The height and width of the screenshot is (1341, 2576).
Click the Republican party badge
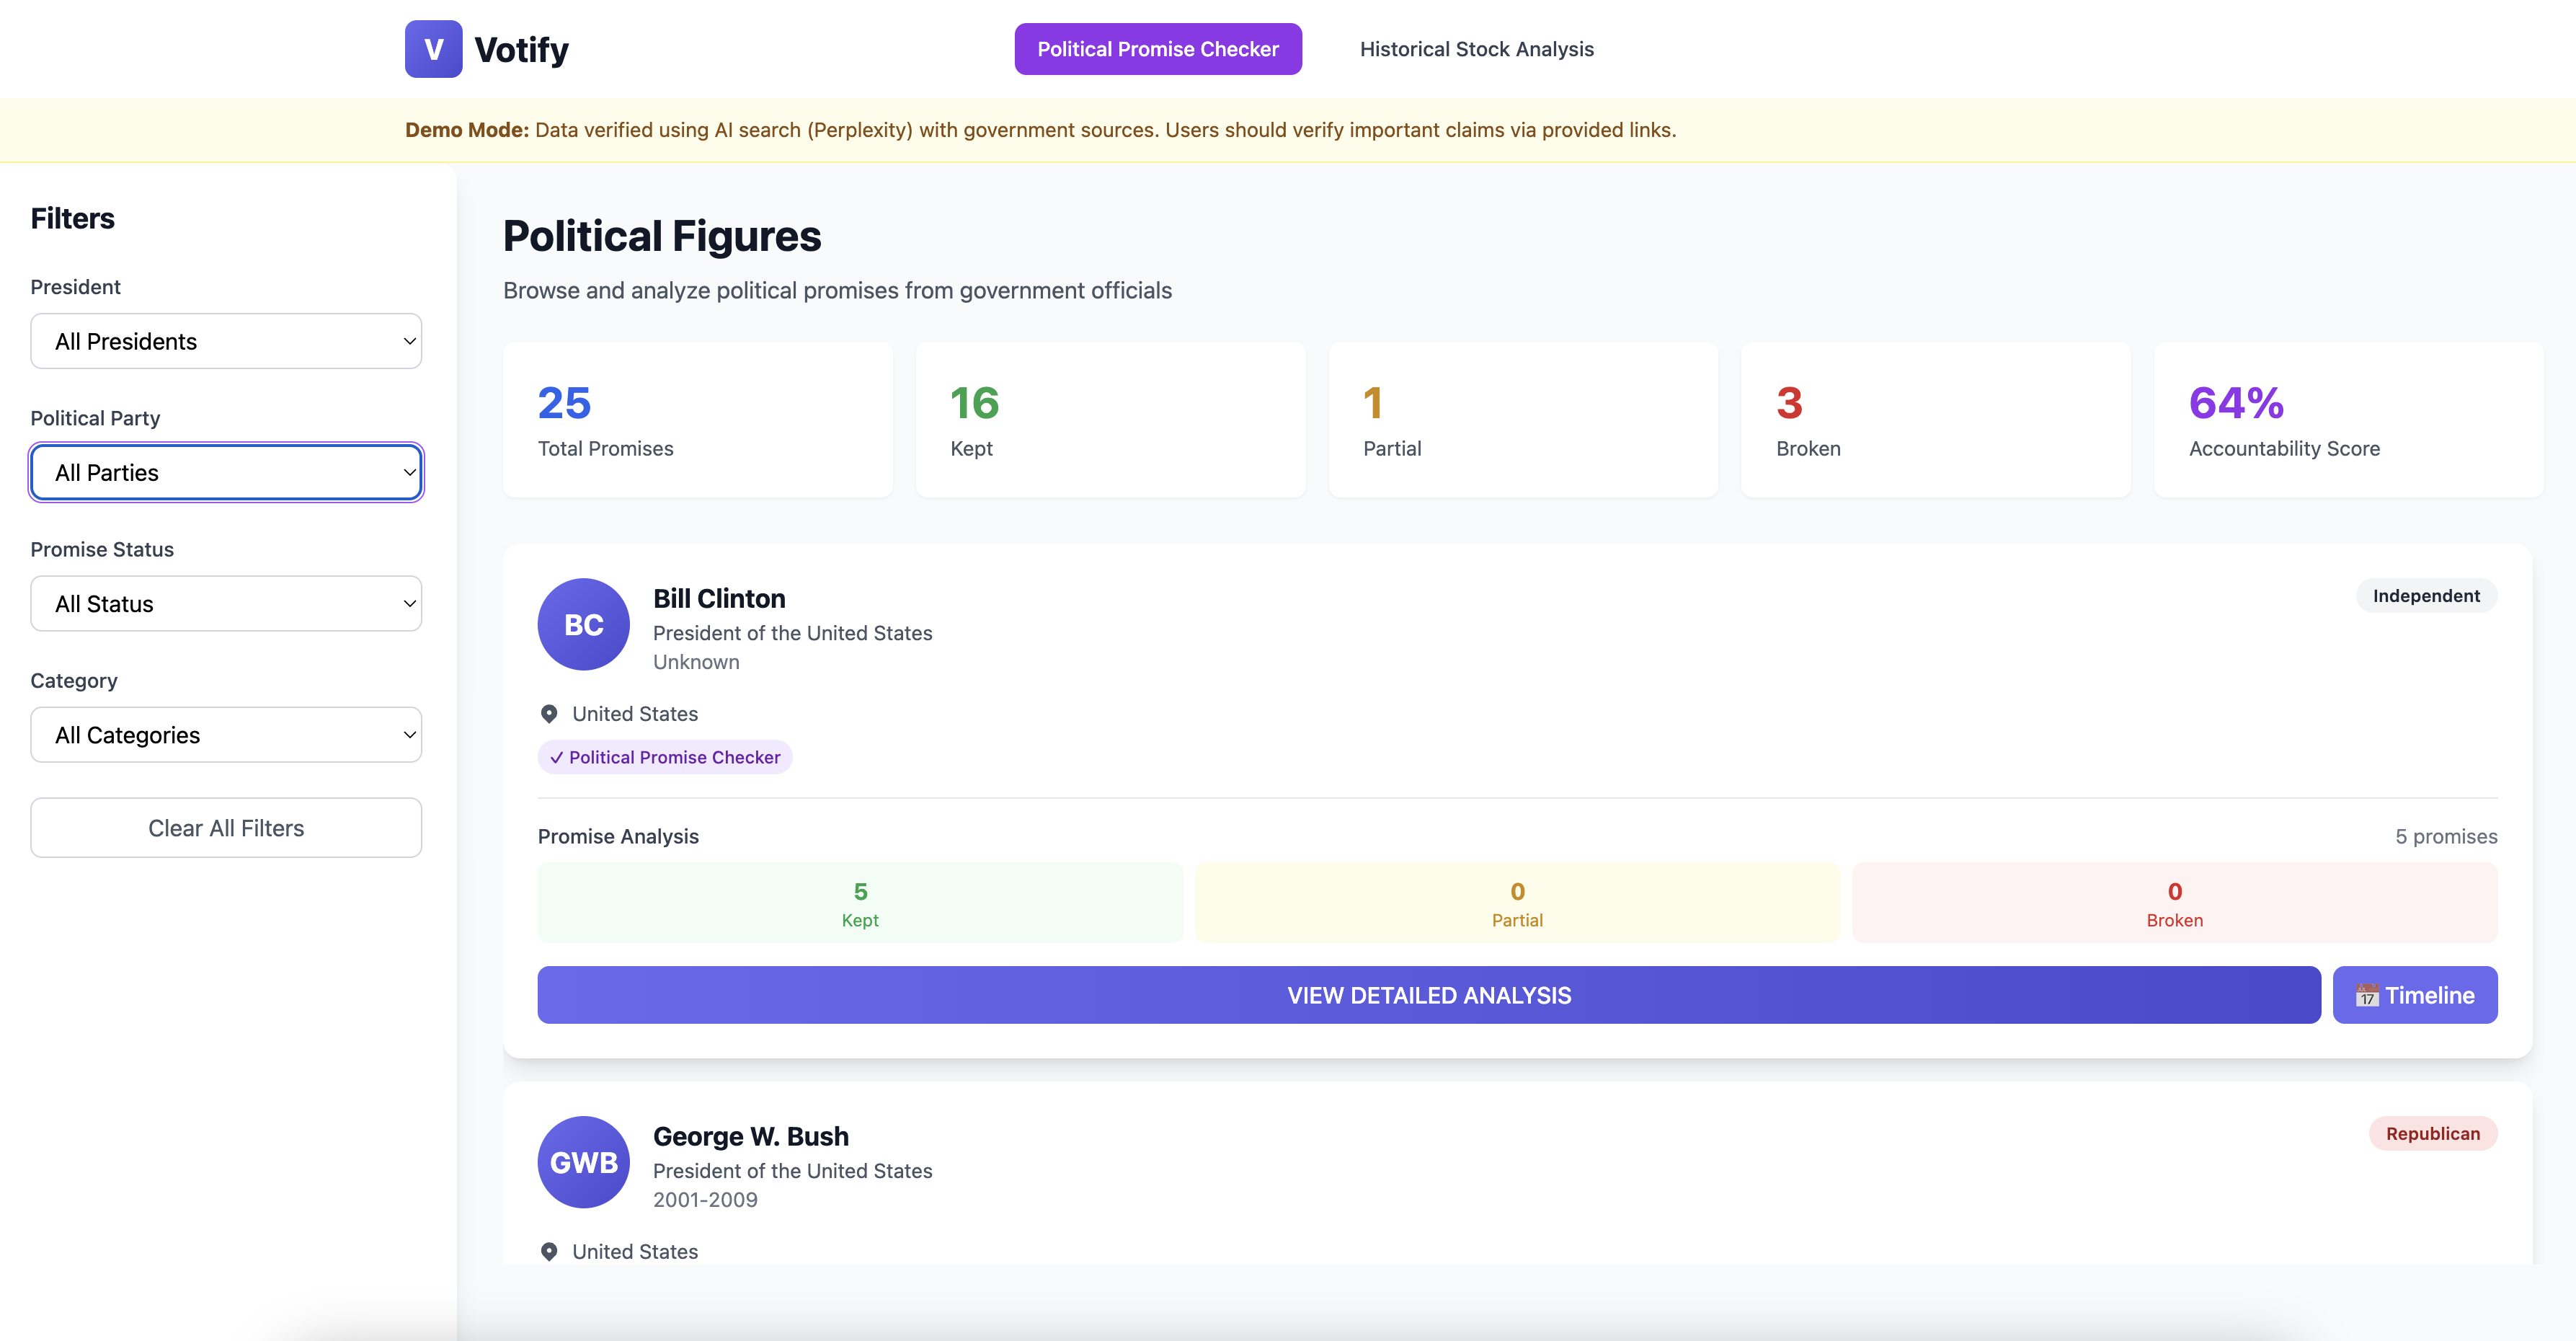point(2432,1133)
